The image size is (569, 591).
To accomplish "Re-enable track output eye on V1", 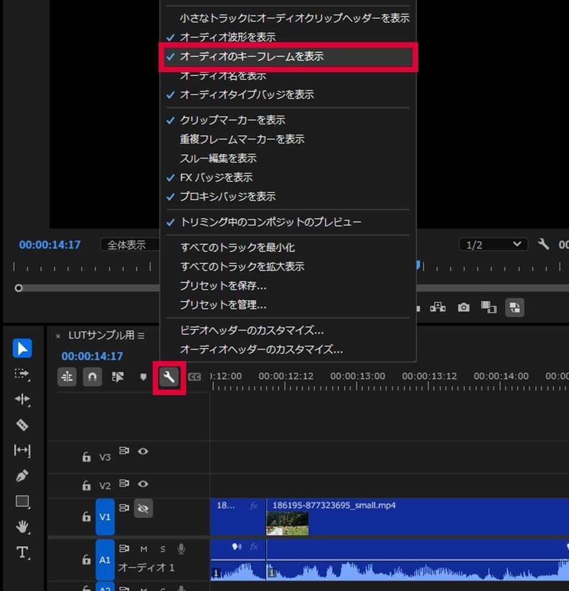I will [x=143, y=508].
